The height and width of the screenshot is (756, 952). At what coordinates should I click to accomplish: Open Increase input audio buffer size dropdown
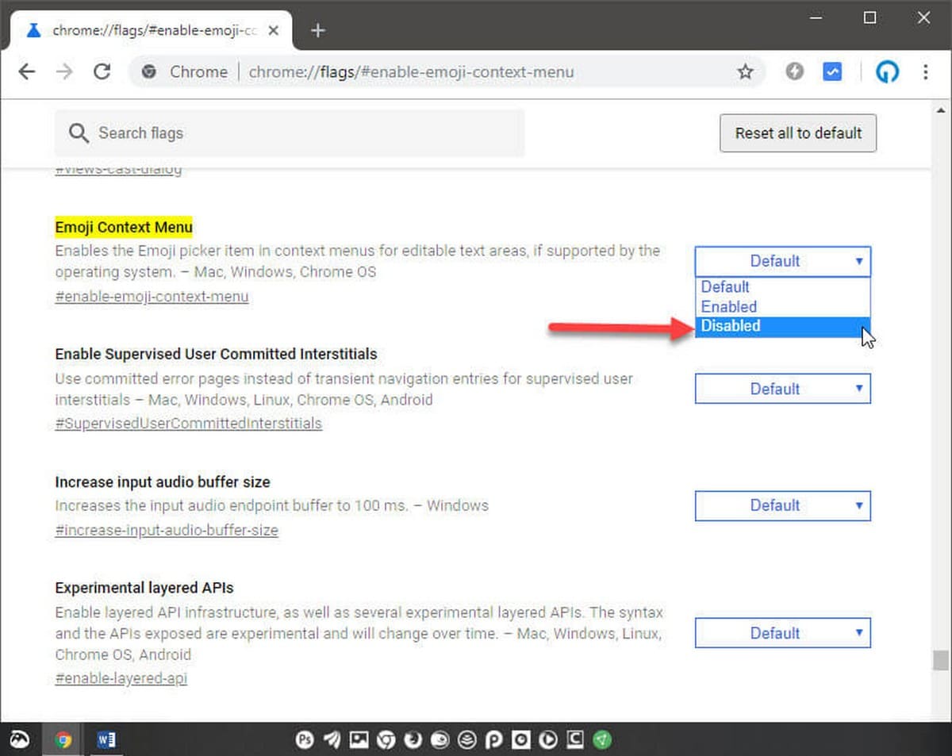783,505
